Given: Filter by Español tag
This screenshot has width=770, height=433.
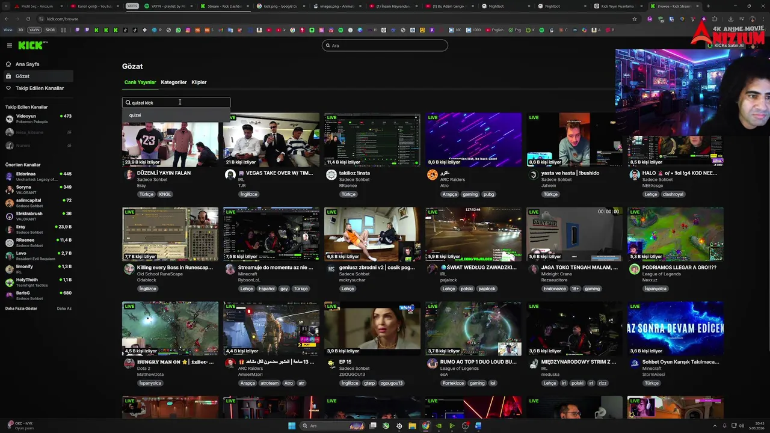Looking at the screenshot, I should 266,289.
